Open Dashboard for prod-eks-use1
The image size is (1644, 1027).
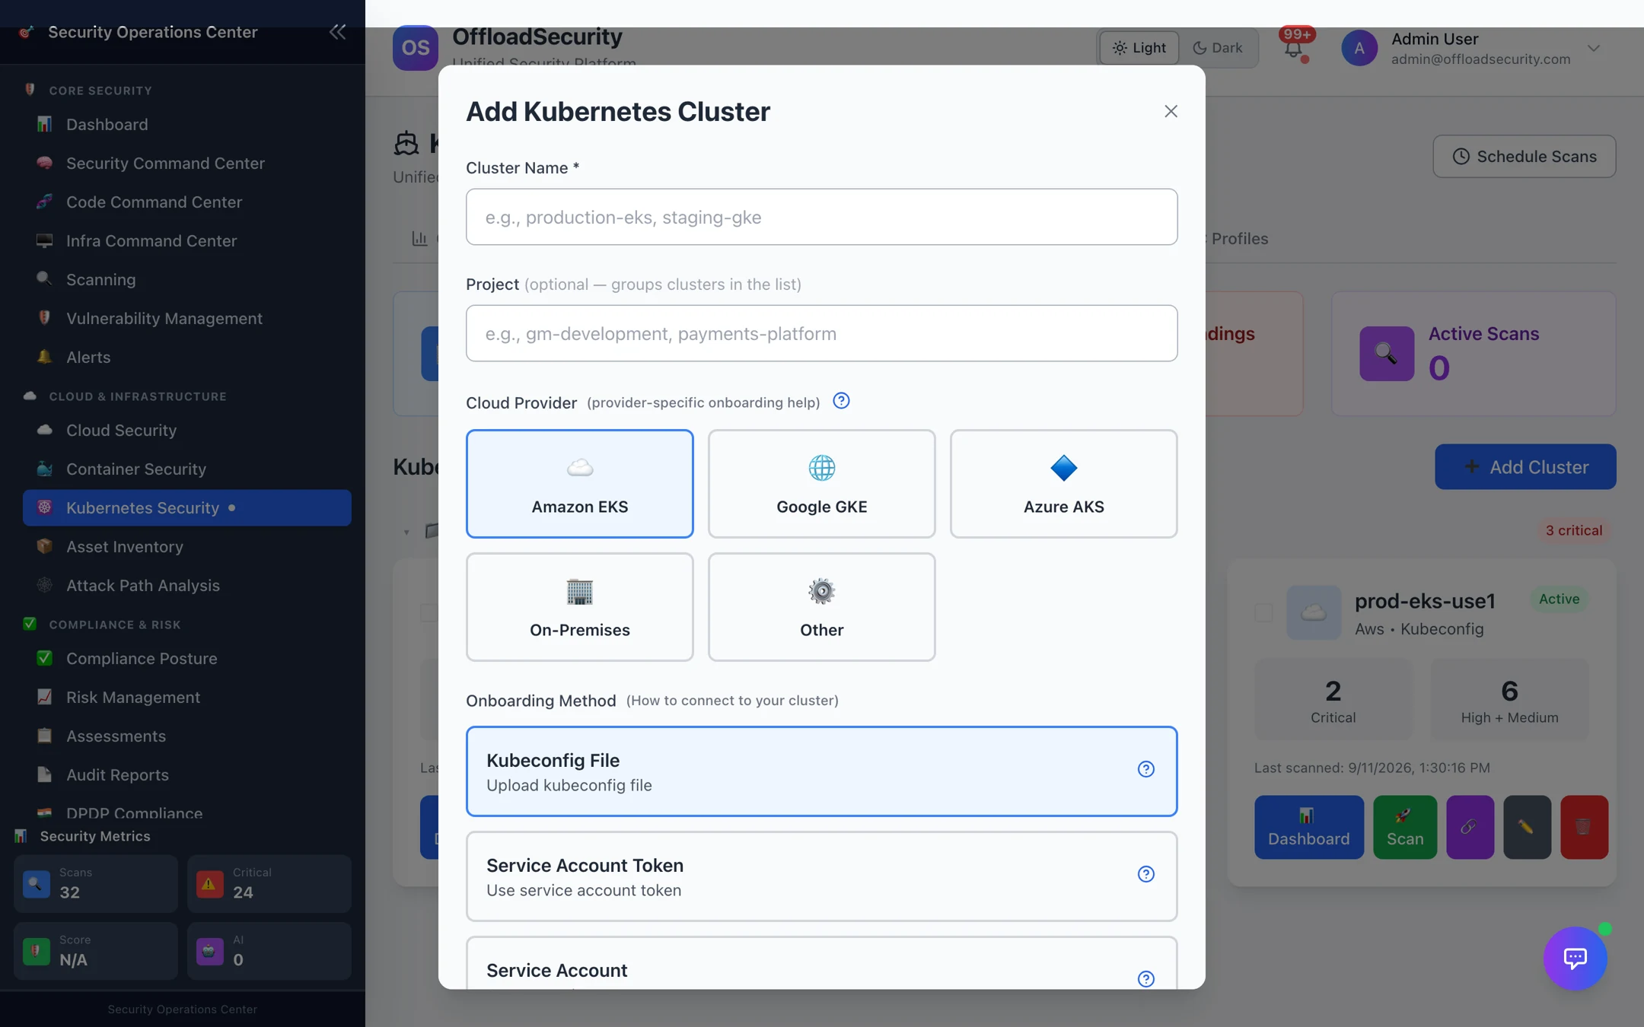[1309, 828]
